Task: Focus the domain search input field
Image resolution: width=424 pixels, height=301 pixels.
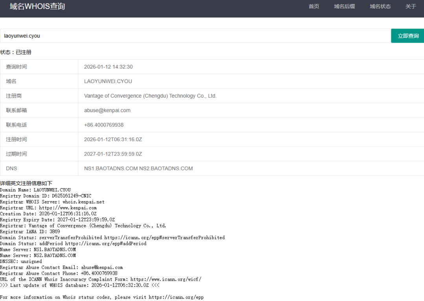Action: (195, 36)
